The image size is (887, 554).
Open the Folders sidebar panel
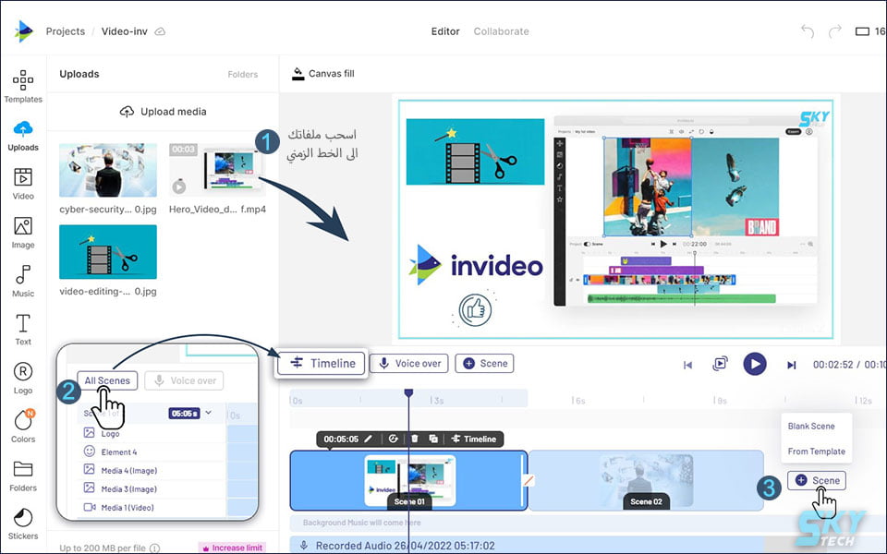tap(22, 476)
